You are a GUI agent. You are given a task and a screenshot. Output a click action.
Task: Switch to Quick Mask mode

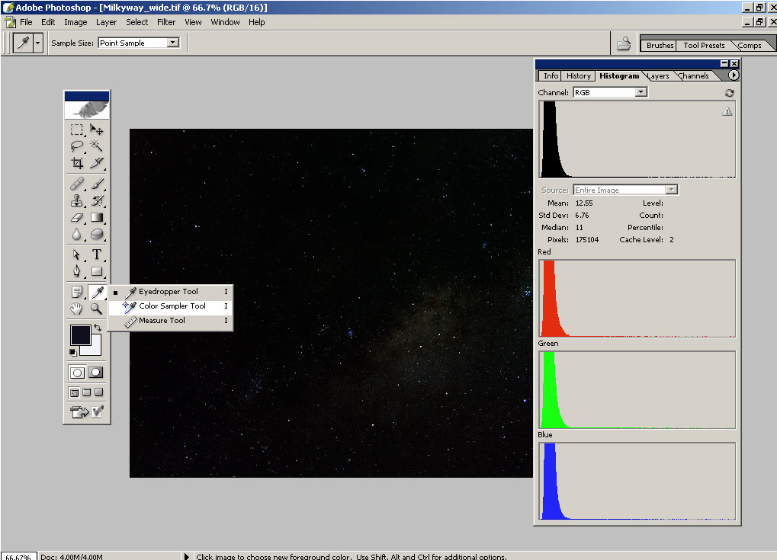[x=96, y=373]
